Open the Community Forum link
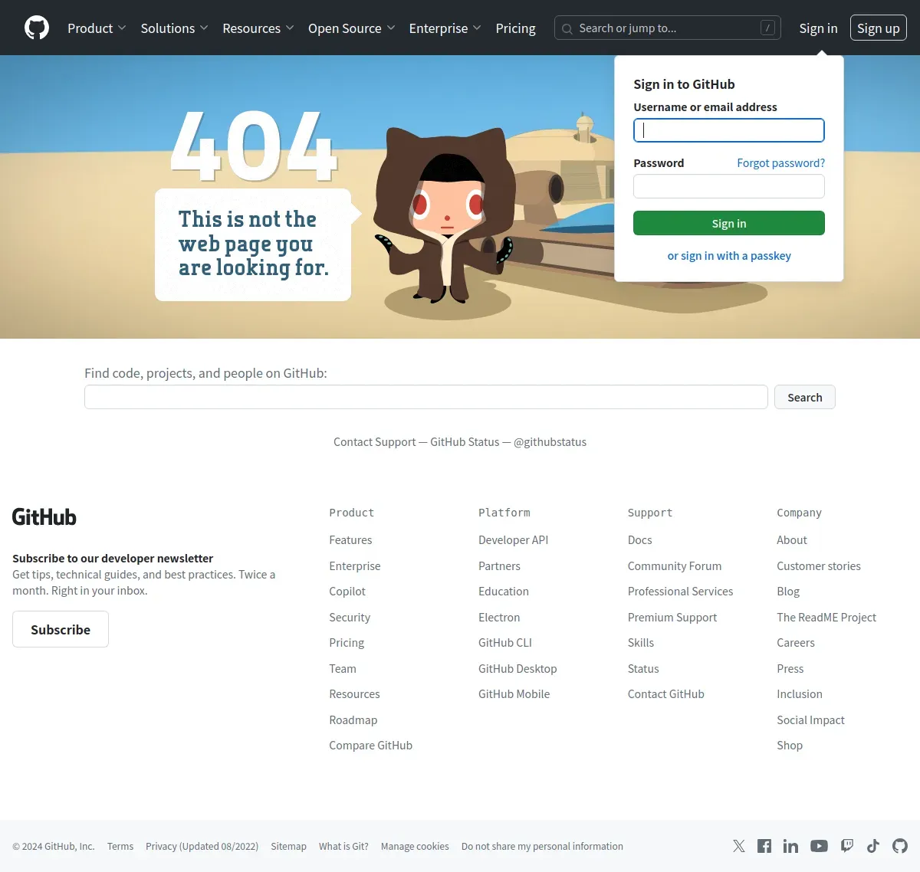Viewport: 920px width, 872px height. [675, 566]
